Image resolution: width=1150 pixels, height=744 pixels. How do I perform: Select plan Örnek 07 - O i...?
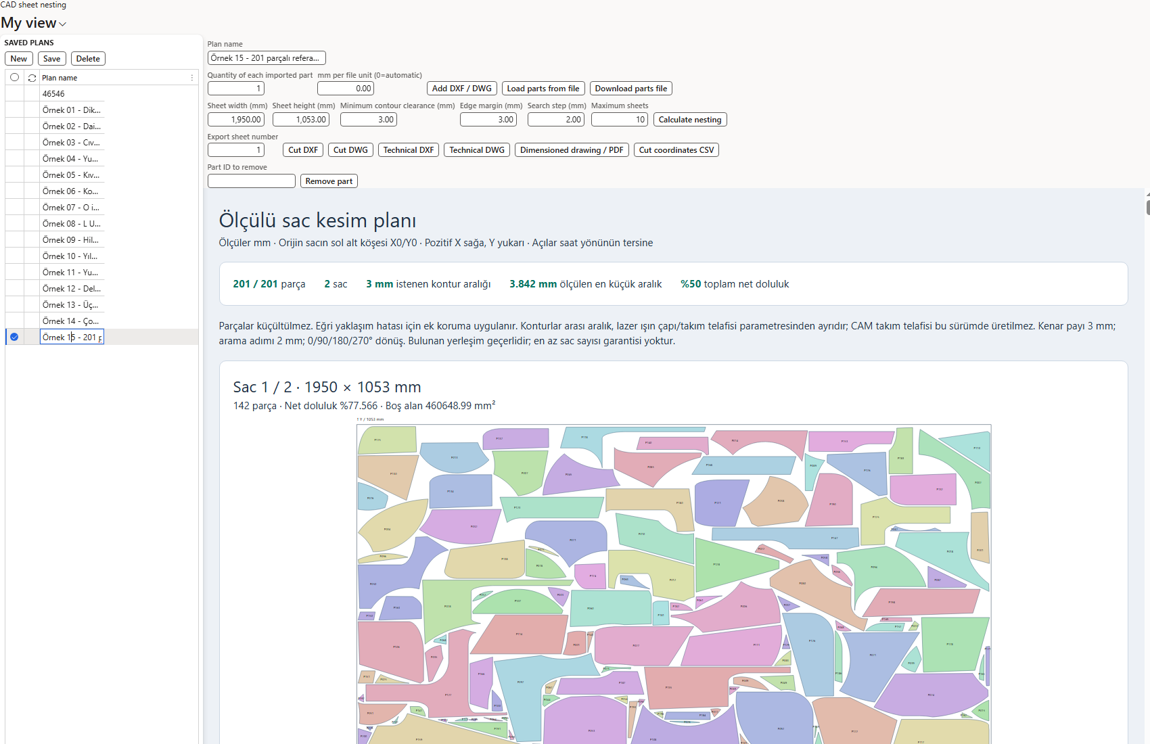72,208
